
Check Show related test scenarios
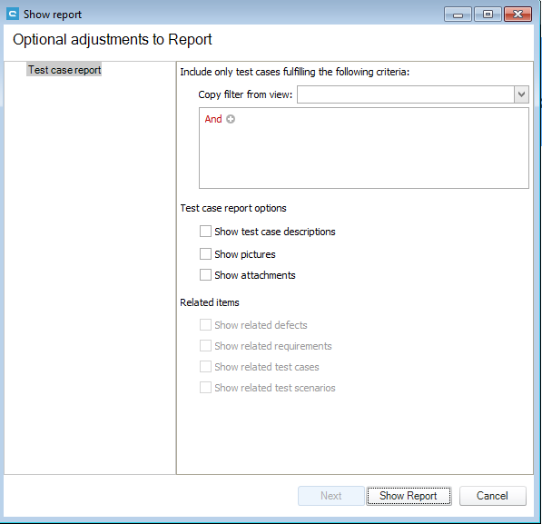pos(205,388)
